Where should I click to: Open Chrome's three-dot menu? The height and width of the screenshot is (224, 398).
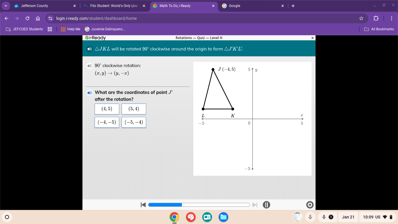(392, 18)
